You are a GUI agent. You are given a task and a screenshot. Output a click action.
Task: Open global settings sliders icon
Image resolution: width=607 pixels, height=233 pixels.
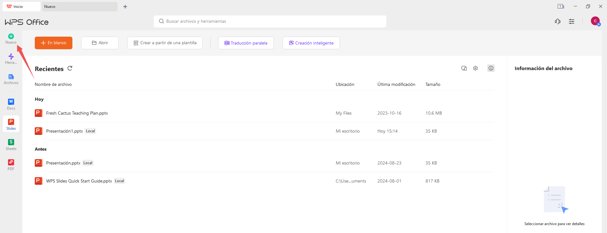[x=572, y=21]
